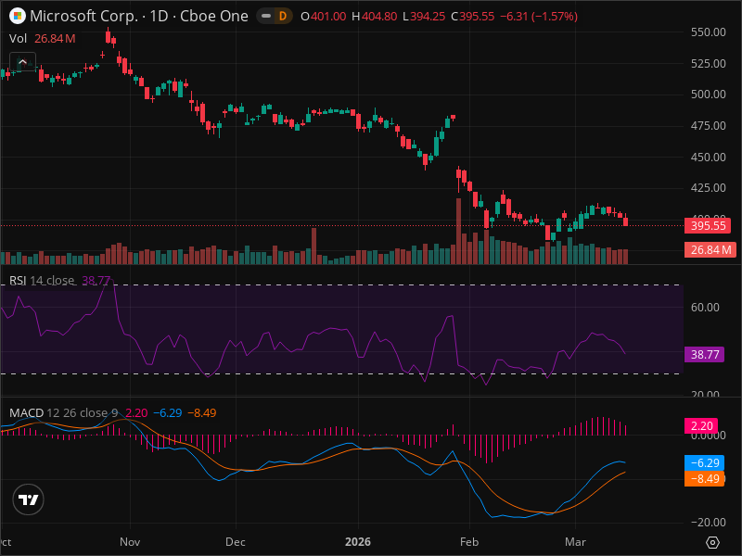The image size is (742, 556).
Task: Click the 475.00 price scale label
Action: point(709,126)
